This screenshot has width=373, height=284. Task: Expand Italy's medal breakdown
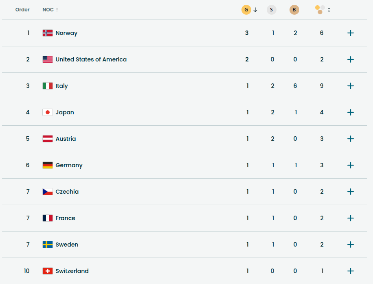pyautogui.click(x=350, y=86)
